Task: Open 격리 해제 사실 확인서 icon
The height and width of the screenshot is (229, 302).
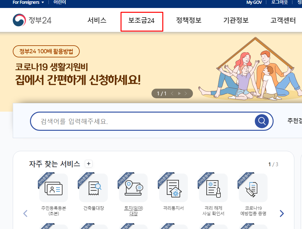Action: tap(213, 188)
